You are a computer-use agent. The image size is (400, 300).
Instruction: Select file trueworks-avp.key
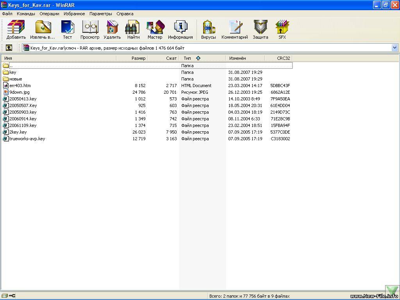[x=27, y=139]
